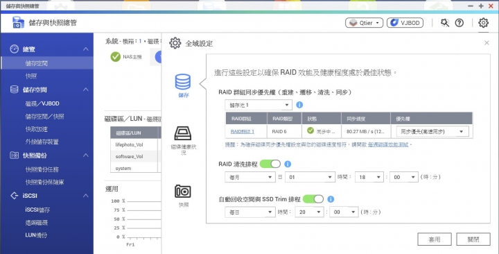Switch to 快照 settings tab in dialog
499x254 pixels.
tap(183, 196)
